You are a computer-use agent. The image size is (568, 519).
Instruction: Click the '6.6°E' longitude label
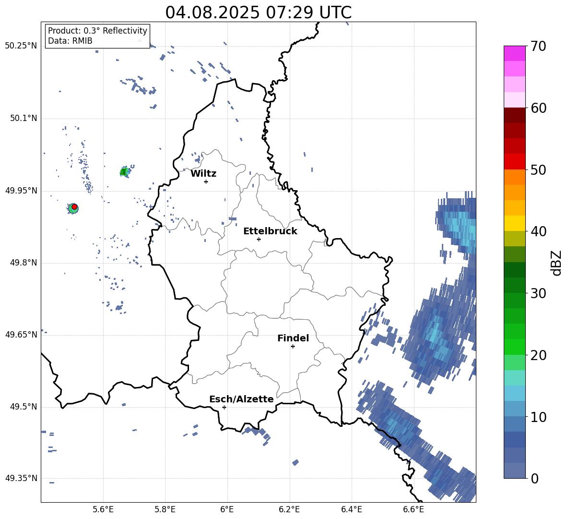pos(414,510)
